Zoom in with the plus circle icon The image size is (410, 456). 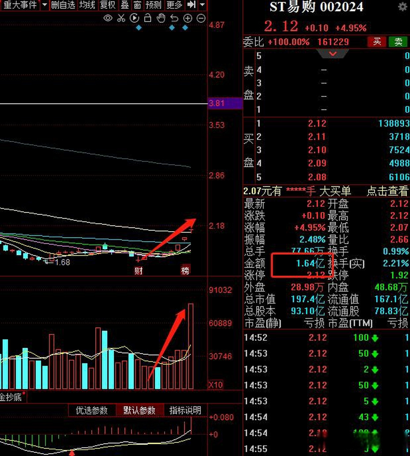pyautogui.click(x=188, y=18)
